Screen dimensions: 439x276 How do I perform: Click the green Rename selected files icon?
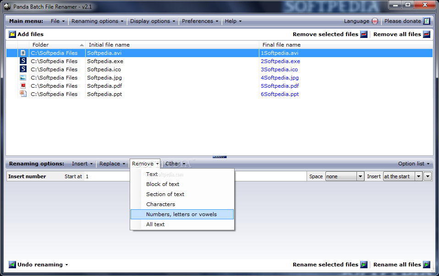tap(364, 264)
